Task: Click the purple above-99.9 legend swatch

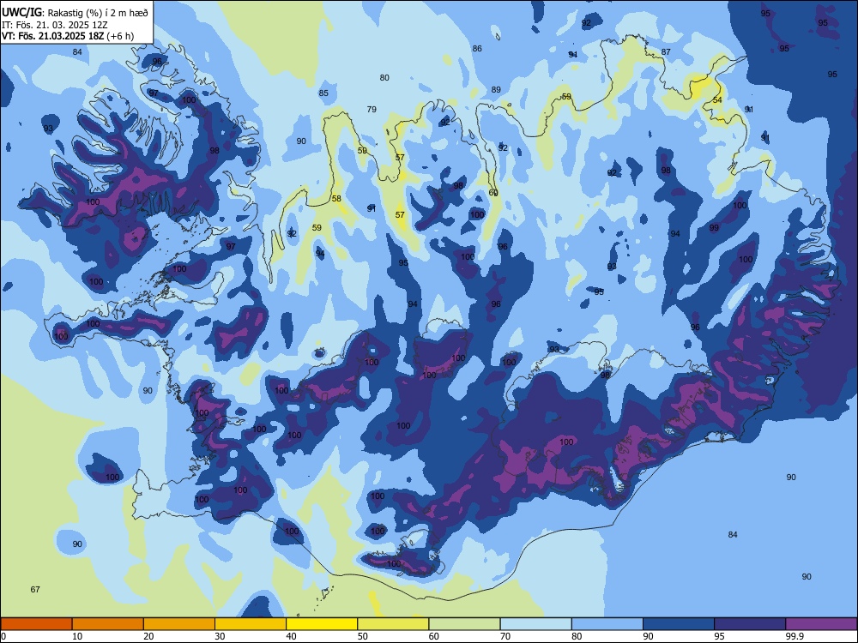Action: (x=821, y=624)
